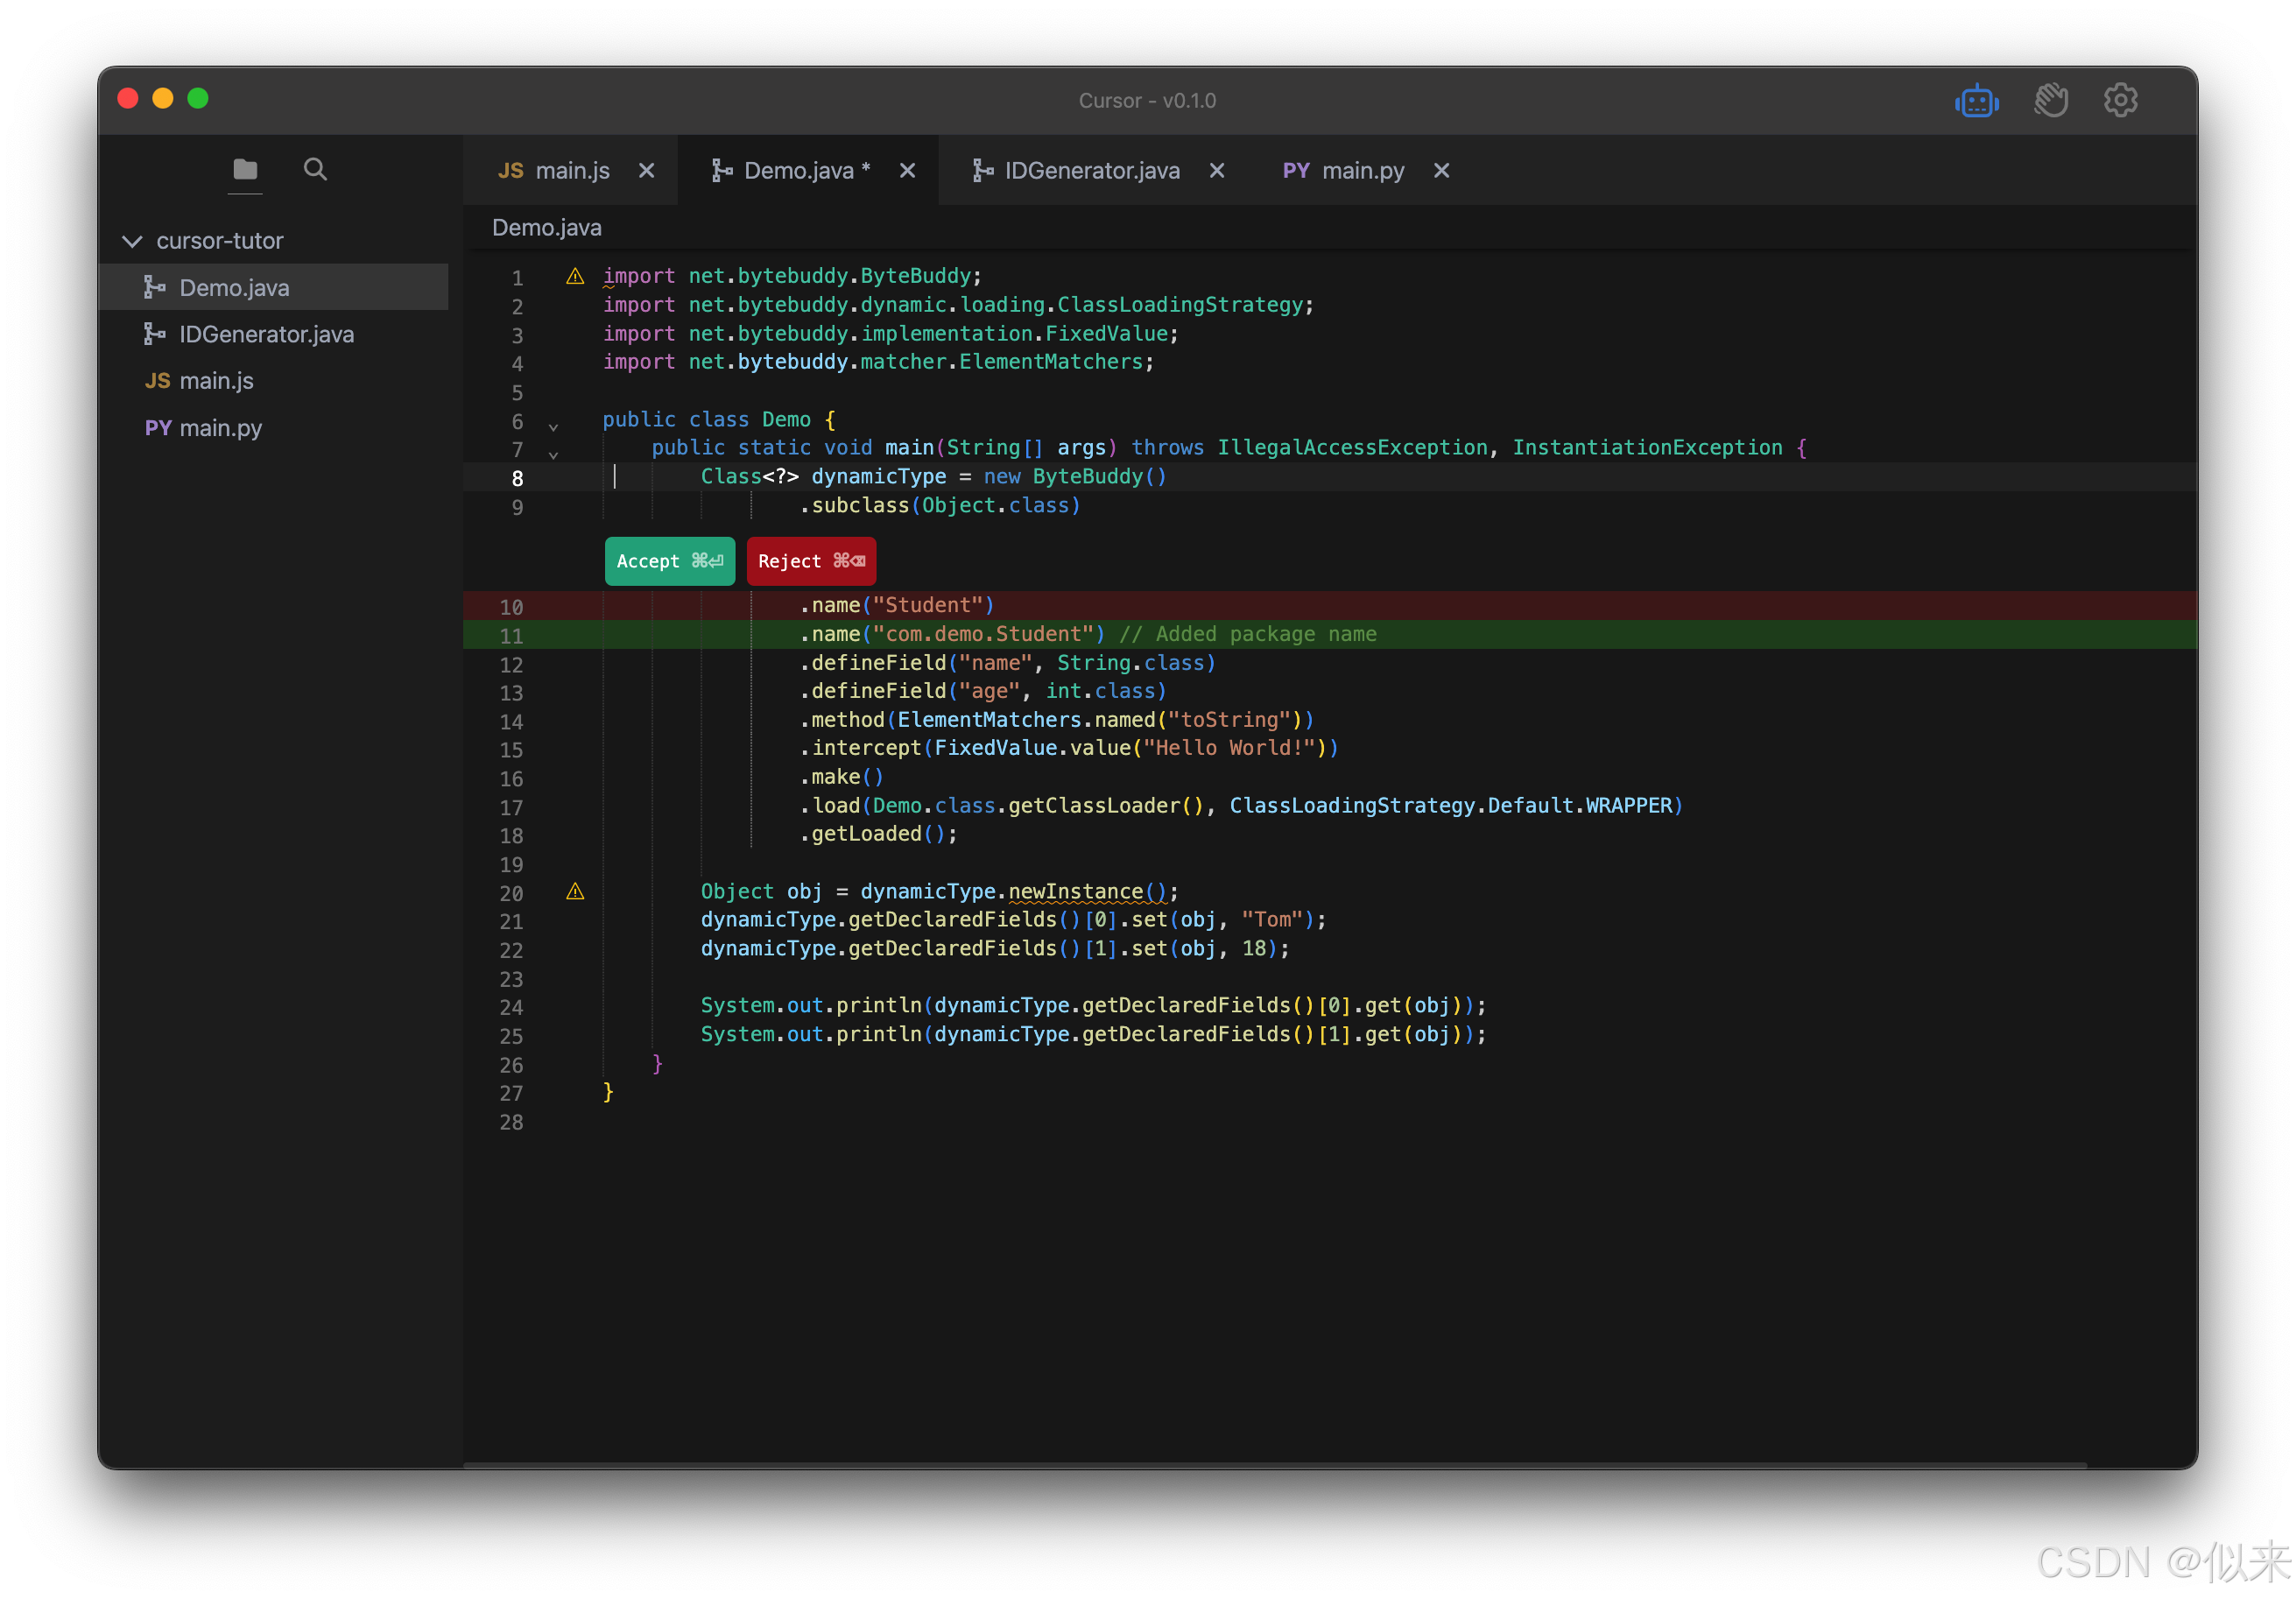
Task: Click the warning icon on line 1
Action: (575, 276)
